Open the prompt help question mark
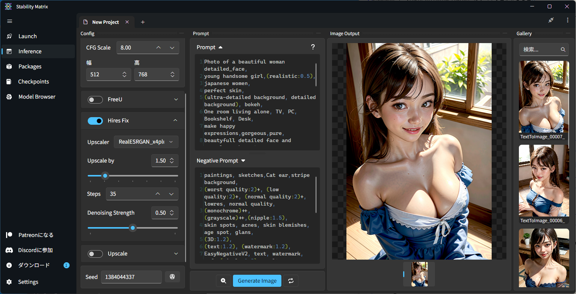This screenshot has width=576, height=294. pyautogui.click(x=313, y=47)
